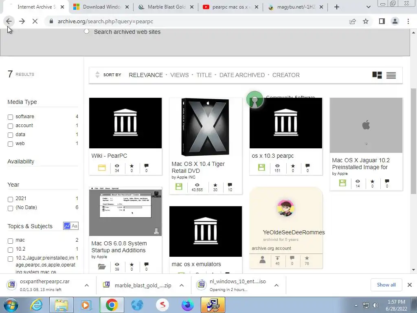Click the volume speaker tray icon
This screenshot has height=313, width=417.
point(375,305)
